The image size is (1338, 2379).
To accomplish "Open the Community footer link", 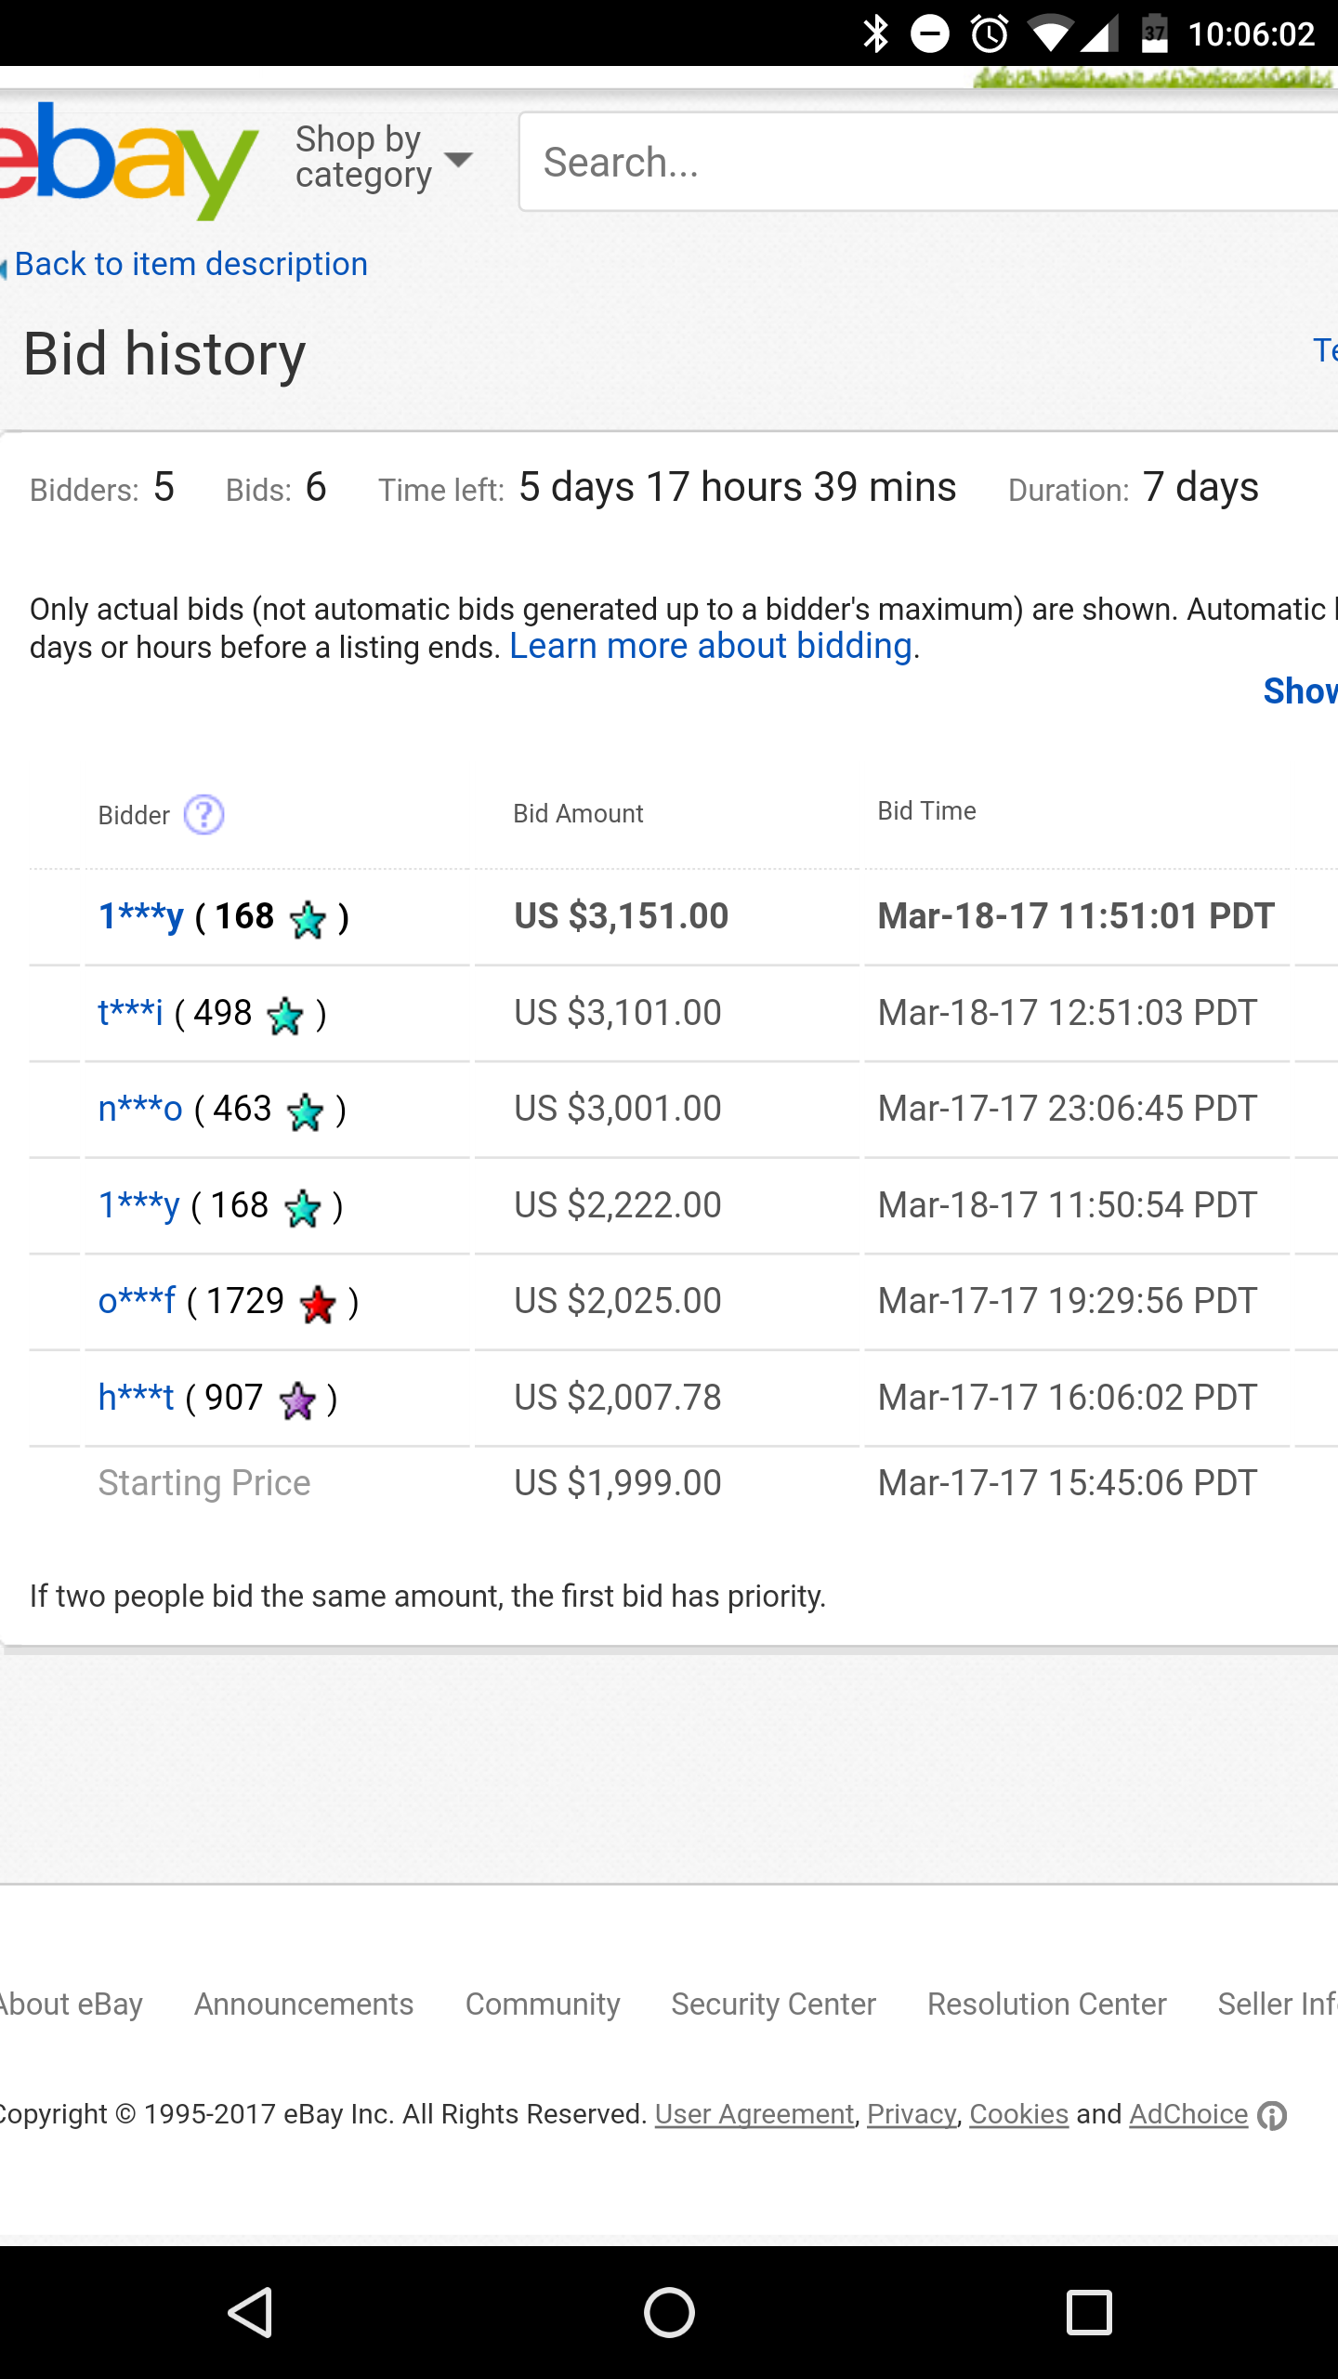I will 543,2004.
